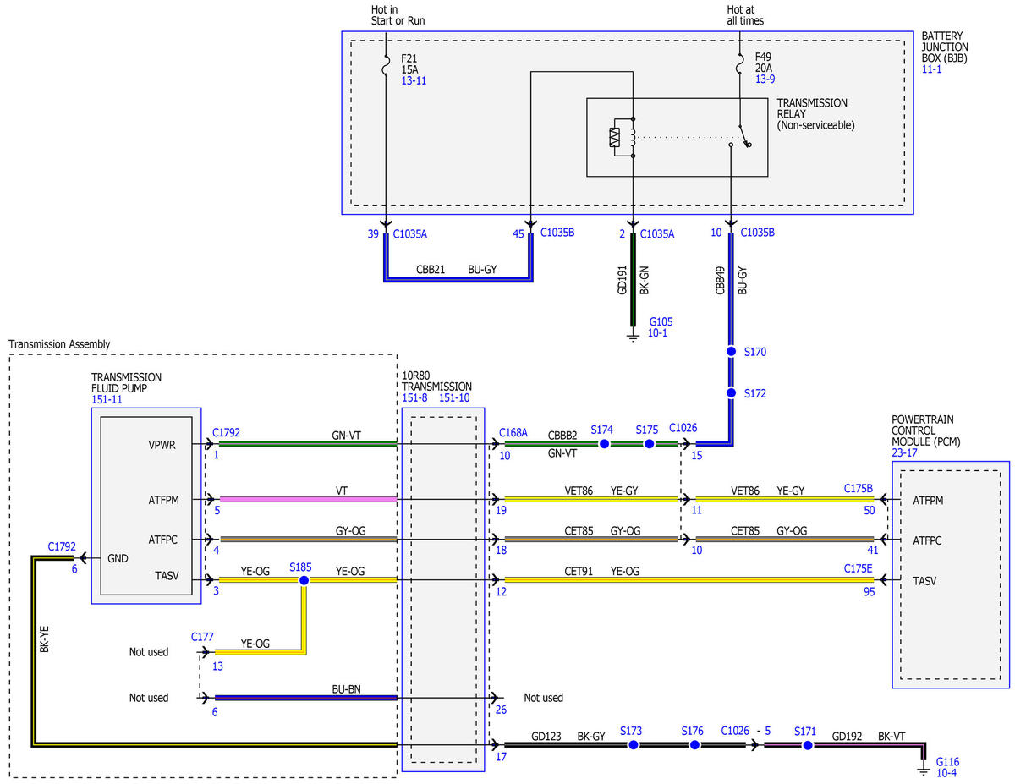Image resolution: width=1015 pixels, height=784 pixels.
Task: Click the C175E connector label
Action: 858,570
